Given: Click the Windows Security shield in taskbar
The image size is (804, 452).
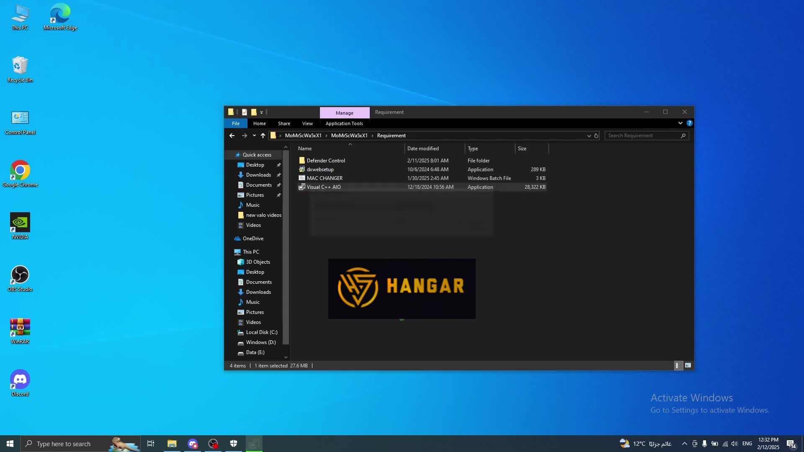Looking at the screenshot, I should pyautogui.click(x=233, y=443).
